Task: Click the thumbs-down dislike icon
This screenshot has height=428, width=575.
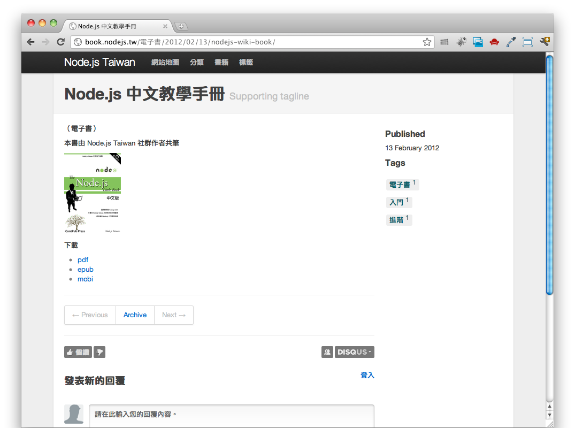Action: pyautogui.click(x=99, y=352)
